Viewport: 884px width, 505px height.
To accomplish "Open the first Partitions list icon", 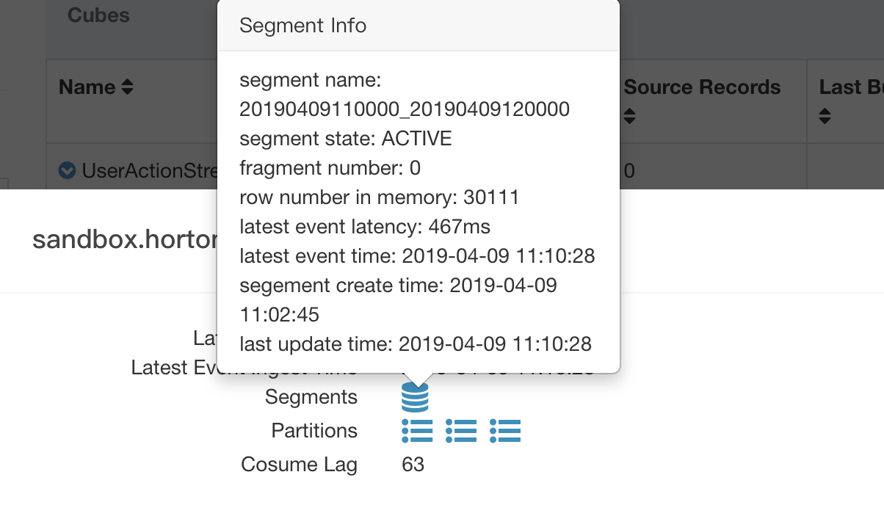I will point(417,431).
